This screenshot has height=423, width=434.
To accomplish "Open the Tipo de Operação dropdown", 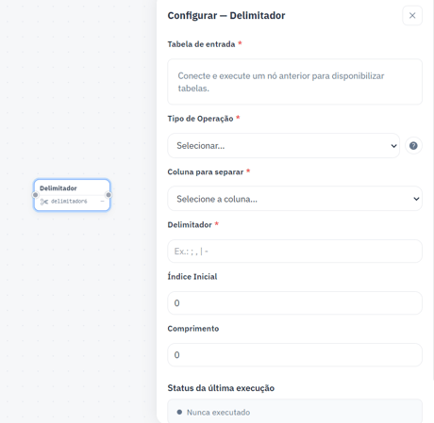I will (x=284, y=146).
